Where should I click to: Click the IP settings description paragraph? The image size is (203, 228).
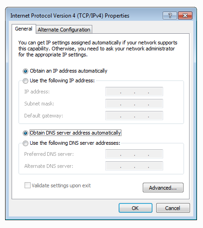coord(98,49)
